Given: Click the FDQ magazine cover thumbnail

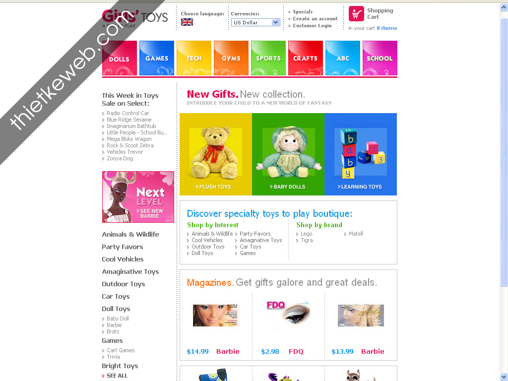Looking at the screenshot, I should (288, 314).
